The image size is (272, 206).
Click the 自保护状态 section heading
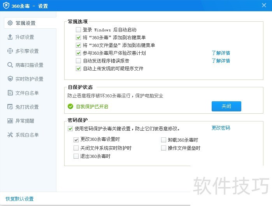80,87
